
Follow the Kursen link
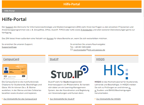point(50,38)
